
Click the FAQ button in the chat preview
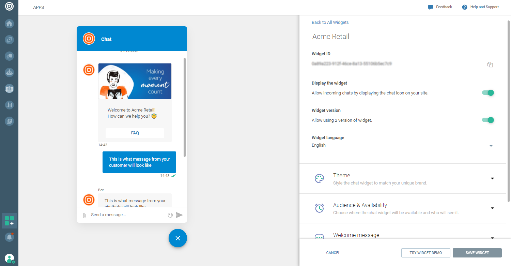pyautogui.click(x=135, y=133)
